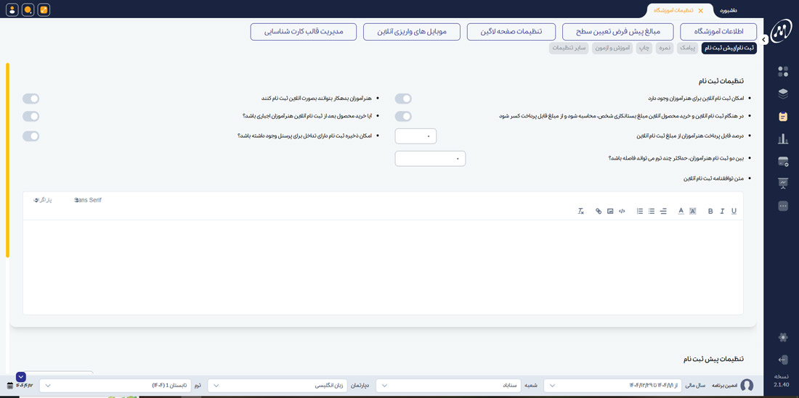Open شعبه branch dropdown showing سناباد
This screenshot has height=398, width=799.
[x=447, y=386]
